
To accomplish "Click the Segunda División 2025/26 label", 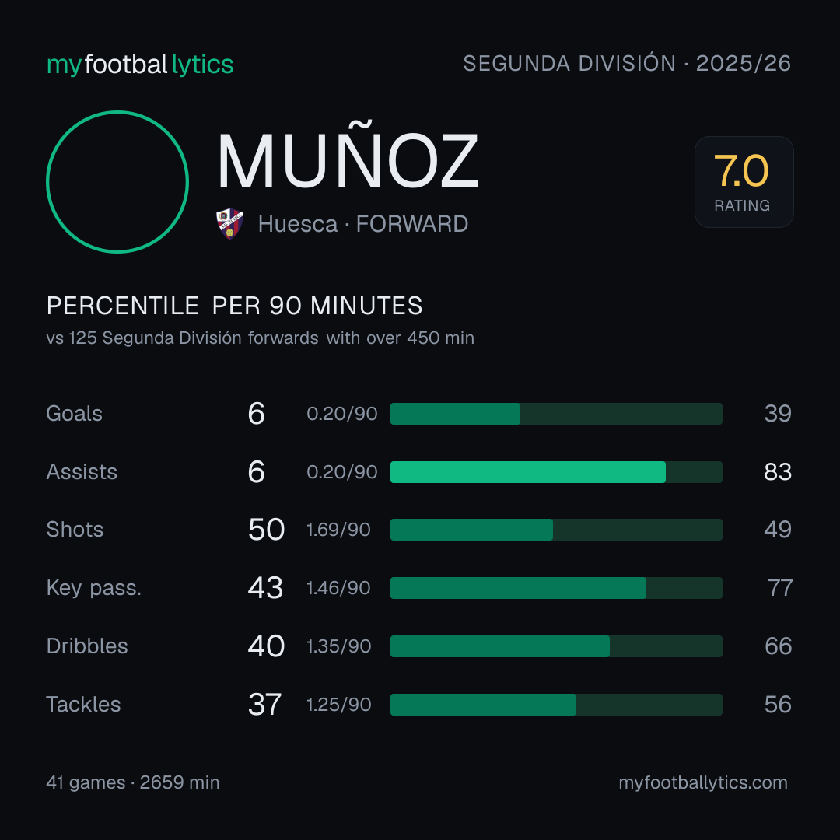I will tap(627, 63).
